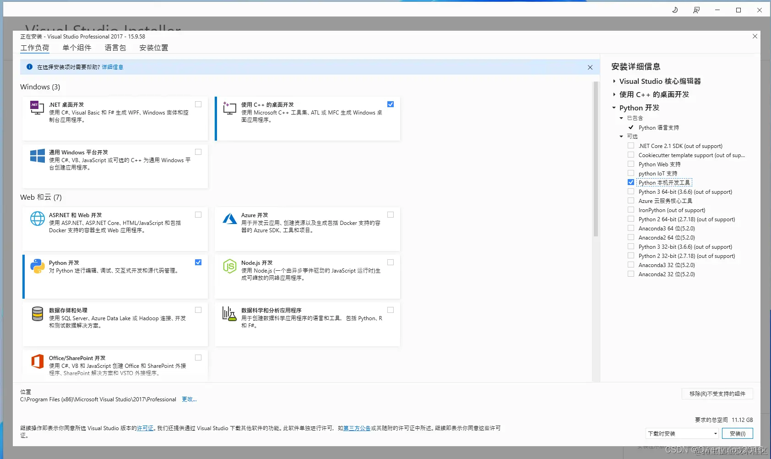Check the 通用 Windows 平台开发 workload checkbox
Image resolution: width=771 pixels, height=459 pixels.
[198, 152]
